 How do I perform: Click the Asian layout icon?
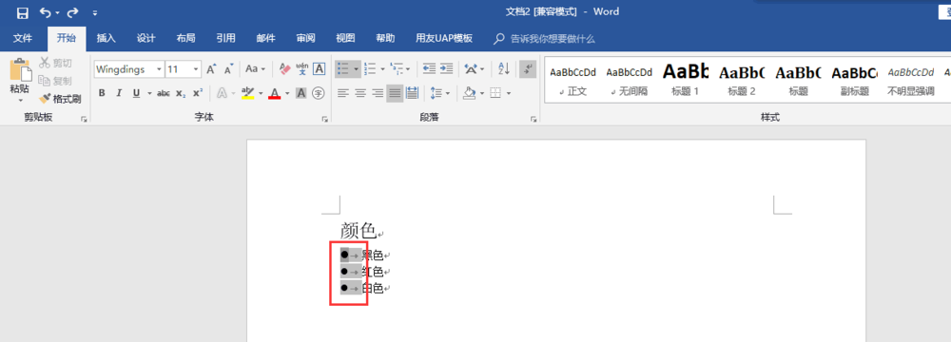pos(471,69)
